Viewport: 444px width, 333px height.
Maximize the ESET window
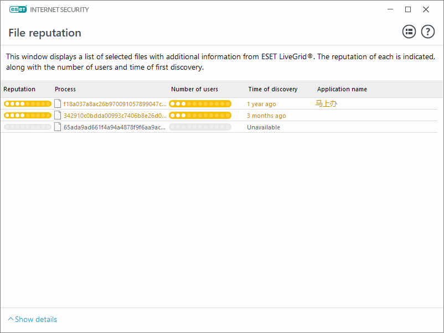[x=408, y=9]
